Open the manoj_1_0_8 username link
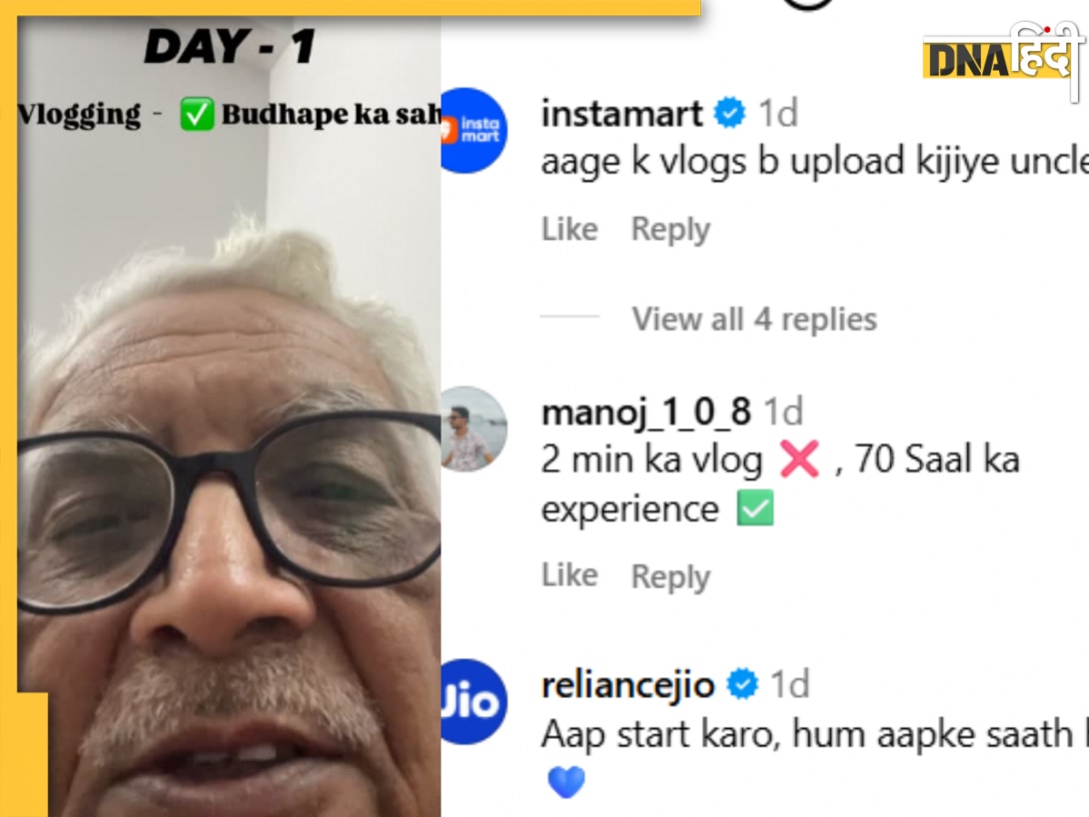 (645, 412)
